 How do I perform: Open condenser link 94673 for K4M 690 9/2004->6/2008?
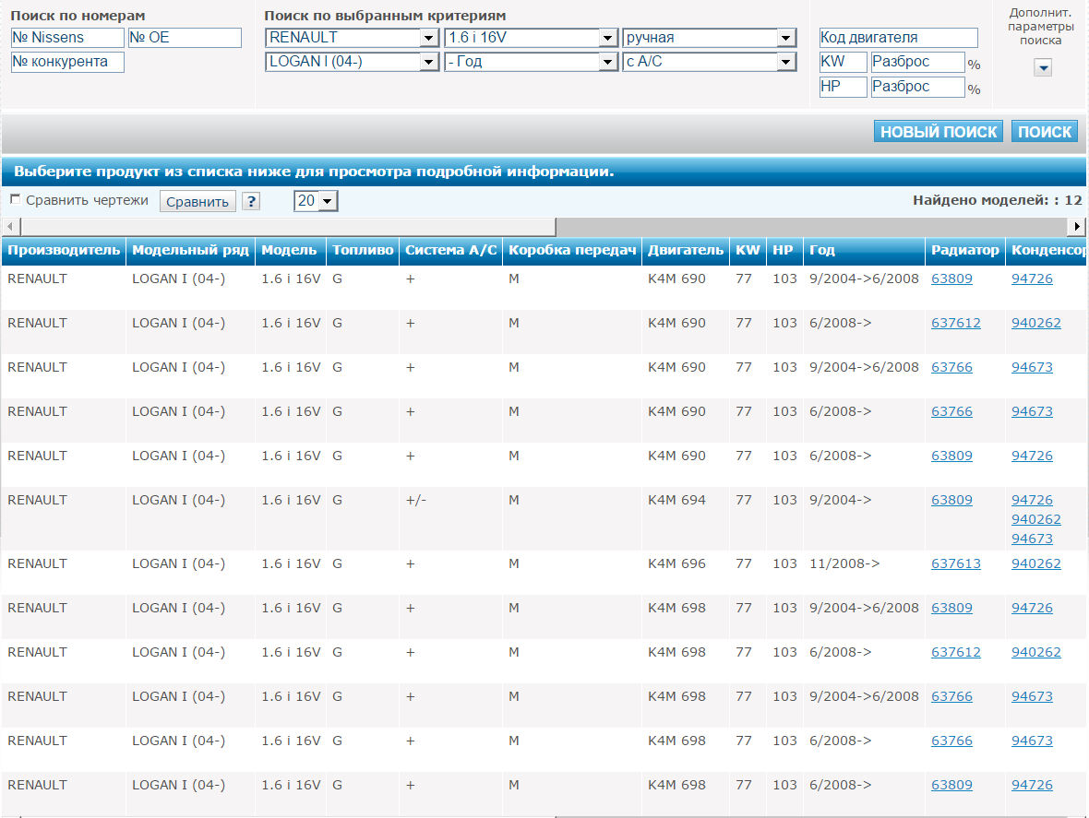1032,368
